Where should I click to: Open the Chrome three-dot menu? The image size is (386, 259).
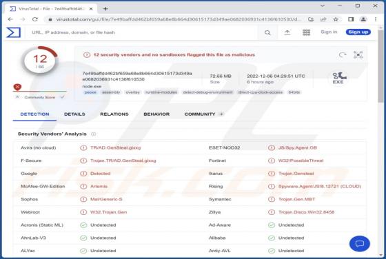376,19
